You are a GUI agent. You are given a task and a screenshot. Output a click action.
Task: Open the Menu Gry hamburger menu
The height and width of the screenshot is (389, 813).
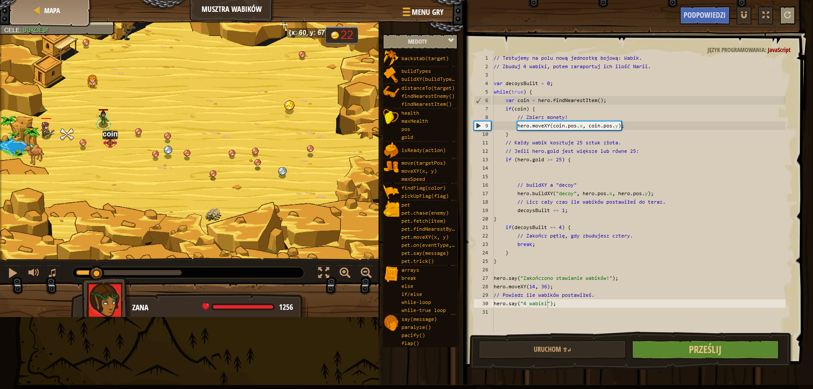pos(423,12)
